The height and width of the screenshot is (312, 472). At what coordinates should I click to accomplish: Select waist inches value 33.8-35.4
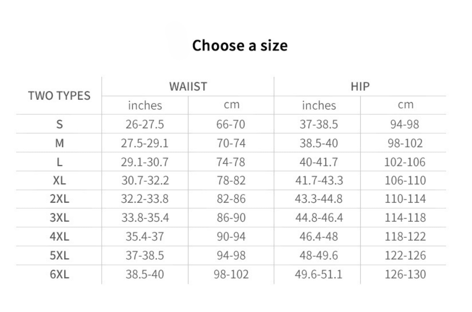145,217
